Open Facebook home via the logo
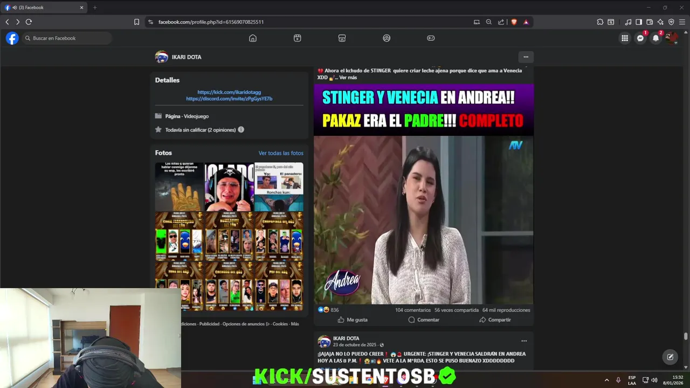 click(x=12, y=38)
